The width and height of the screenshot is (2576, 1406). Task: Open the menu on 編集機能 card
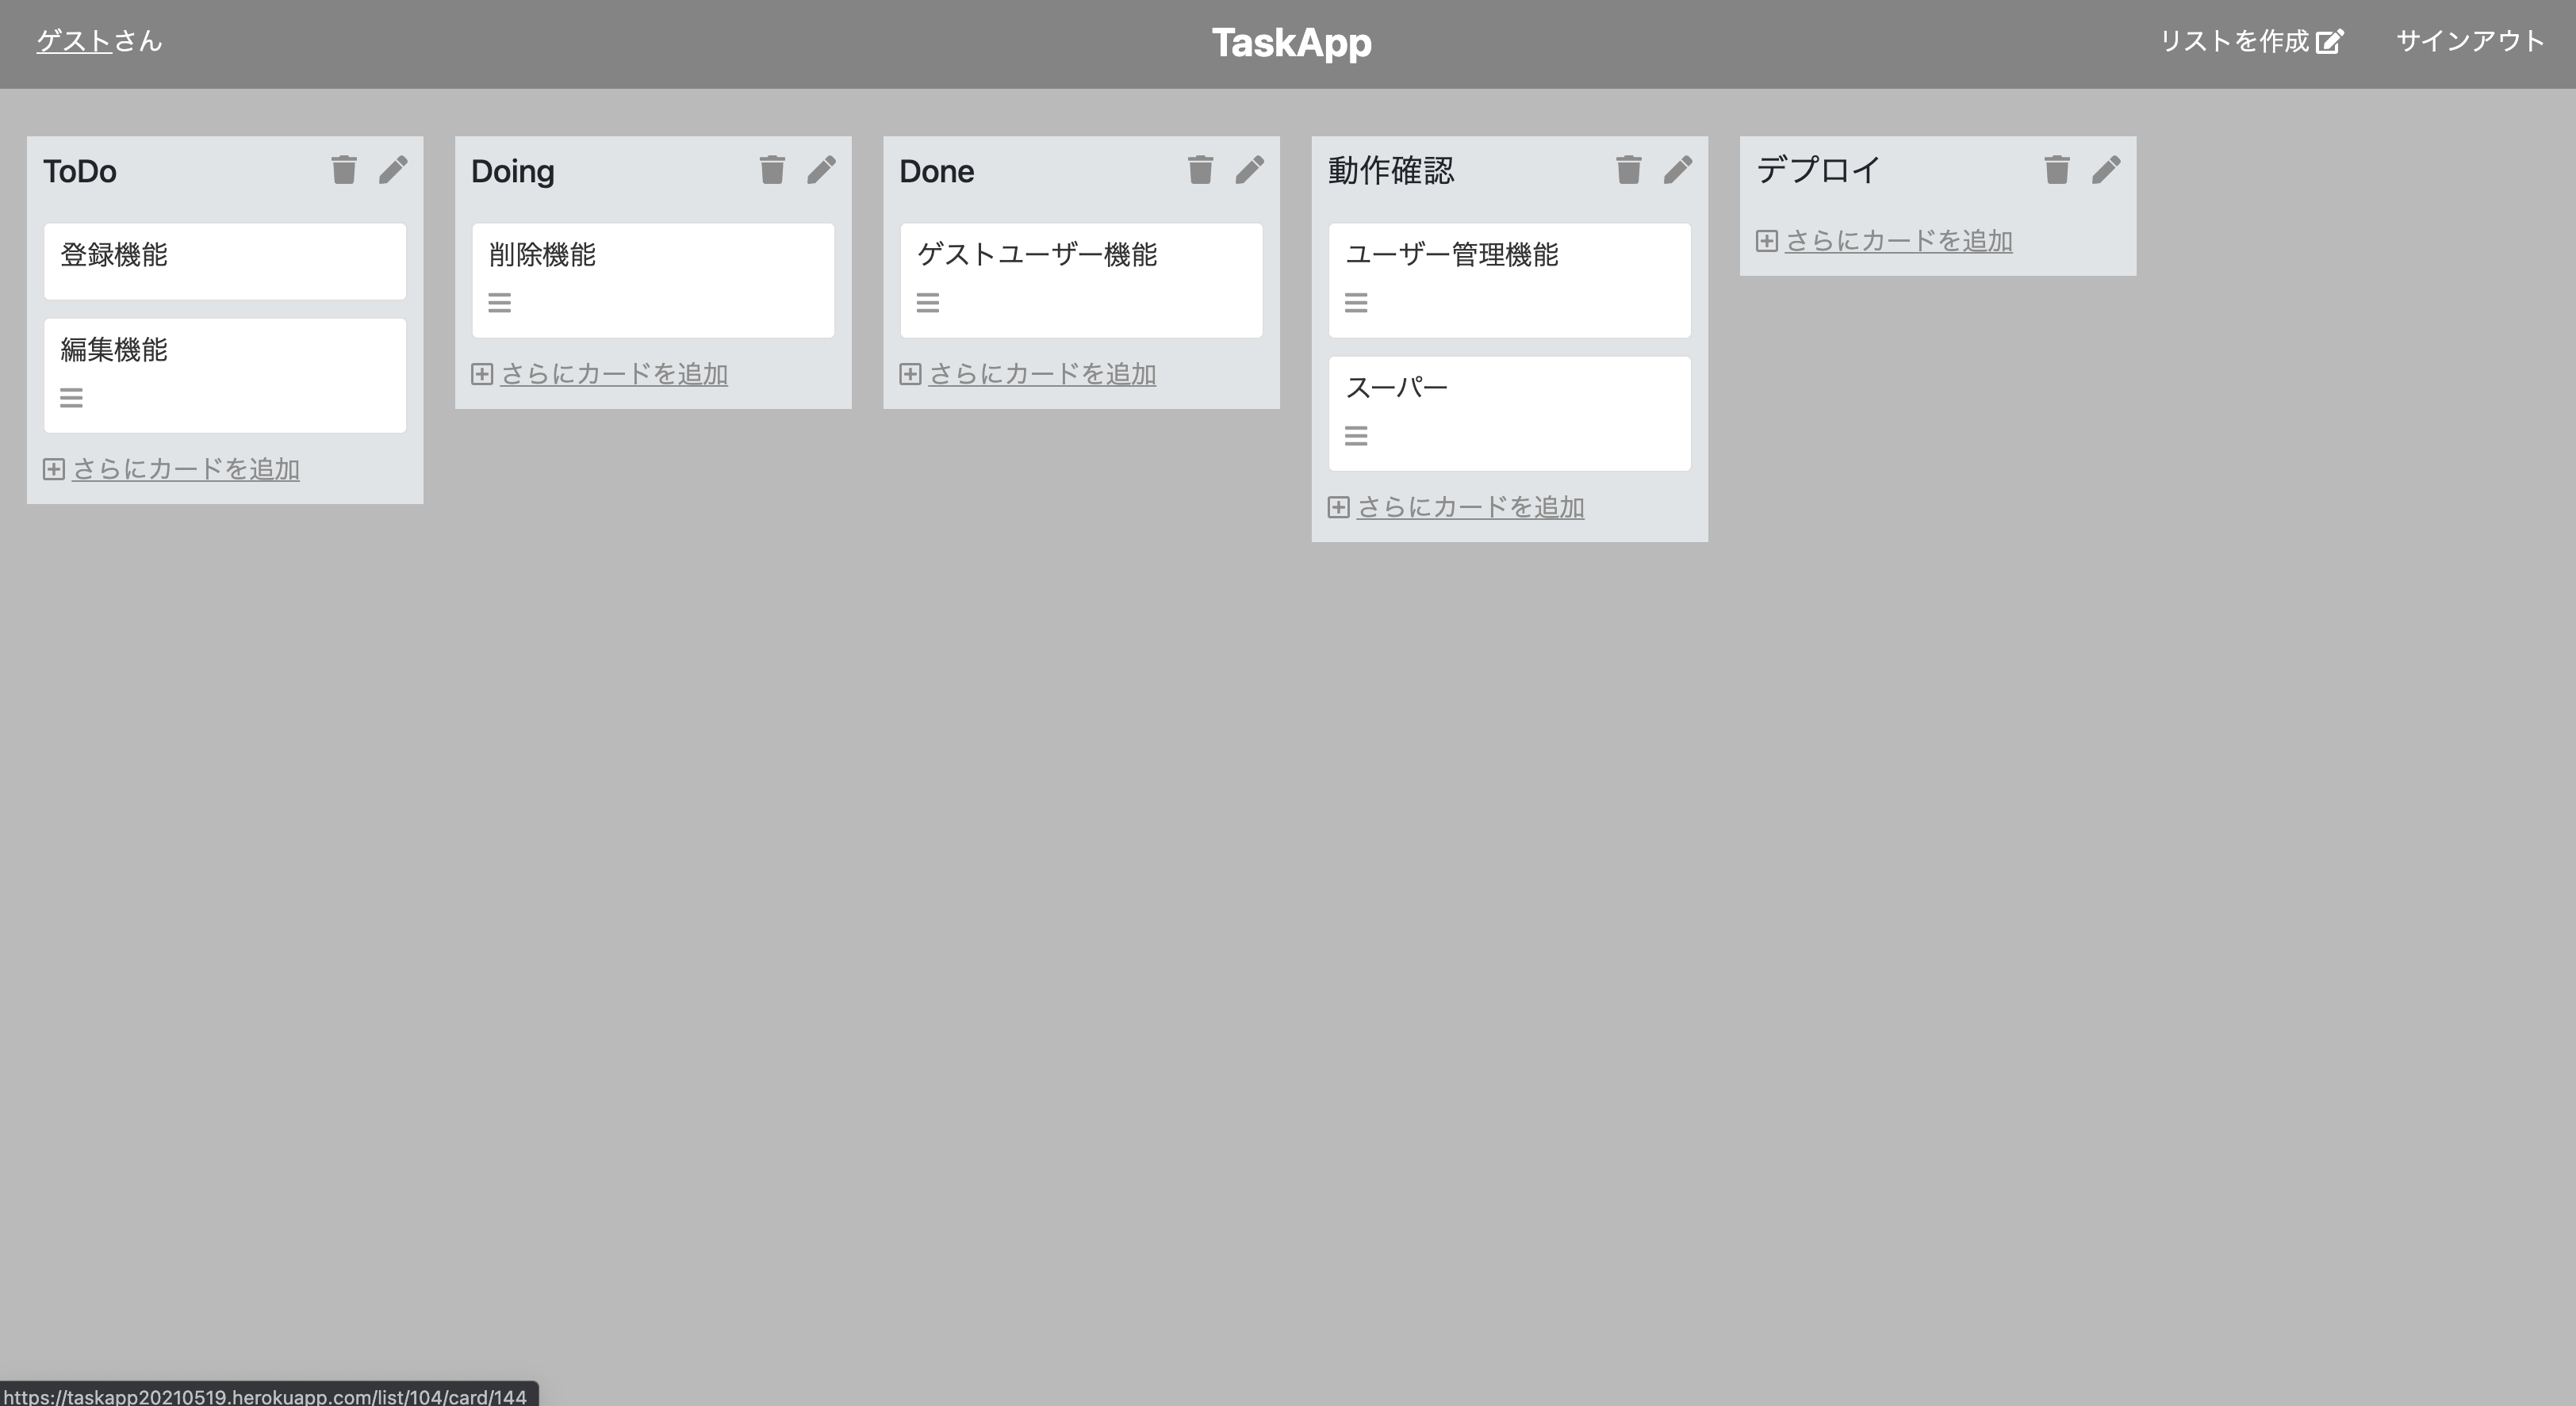coord(71,397)
